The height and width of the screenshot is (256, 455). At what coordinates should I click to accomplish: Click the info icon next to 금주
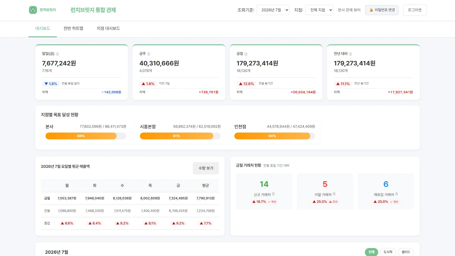coord(149,54)
